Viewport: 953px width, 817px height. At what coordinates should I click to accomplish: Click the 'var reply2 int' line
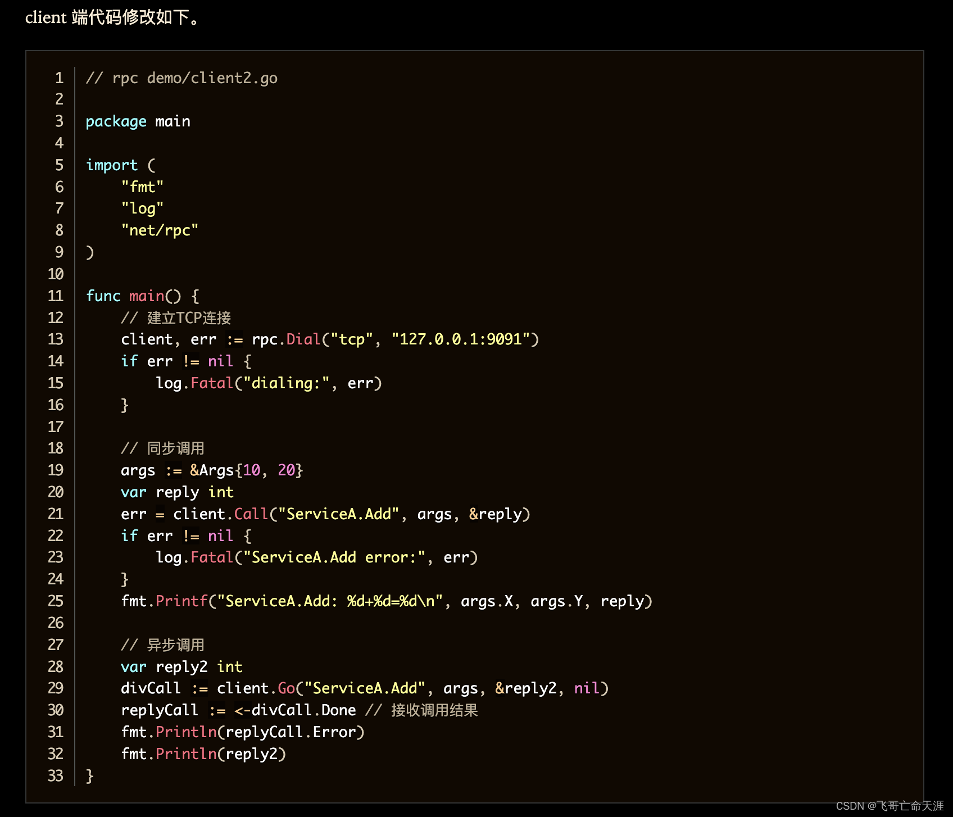[x=181, y=667]
